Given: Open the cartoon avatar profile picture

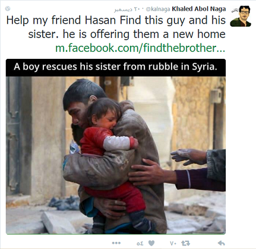Looking at the screenshot, I should click(241, 16).
